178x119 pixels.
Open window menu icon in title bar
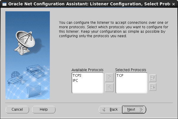(4, 4)
